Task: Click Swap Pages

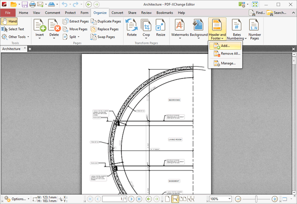Action: 103,37
